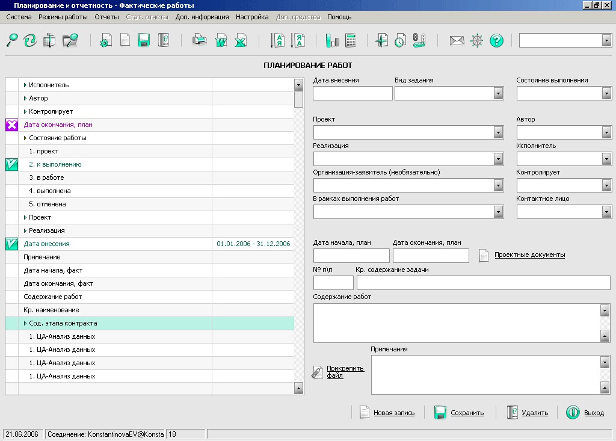
Task: Open the Режимы работы menu
Action: tap(63, 17)
